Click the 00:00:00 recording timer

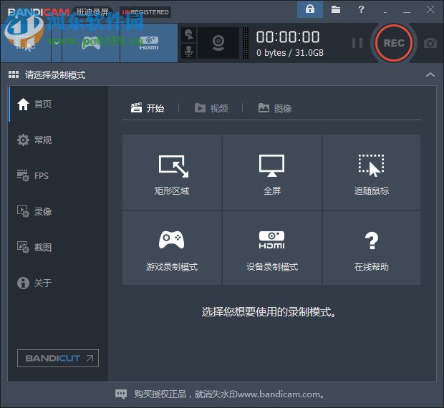tap(288, 37)
